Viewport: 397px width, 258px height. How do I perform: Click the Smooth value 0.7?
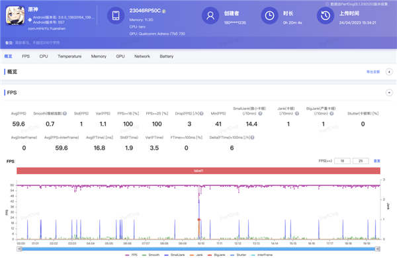(50, 124)
